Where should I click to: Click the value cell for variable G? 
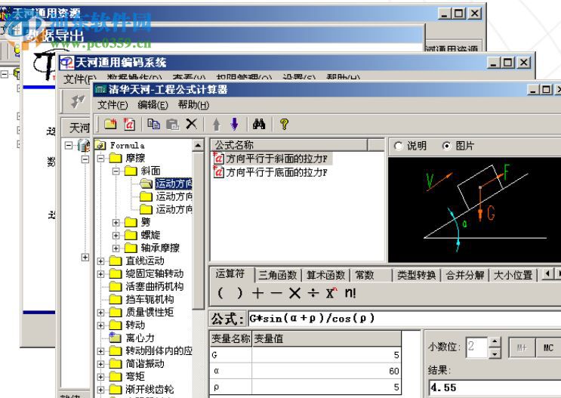point(326,355)
